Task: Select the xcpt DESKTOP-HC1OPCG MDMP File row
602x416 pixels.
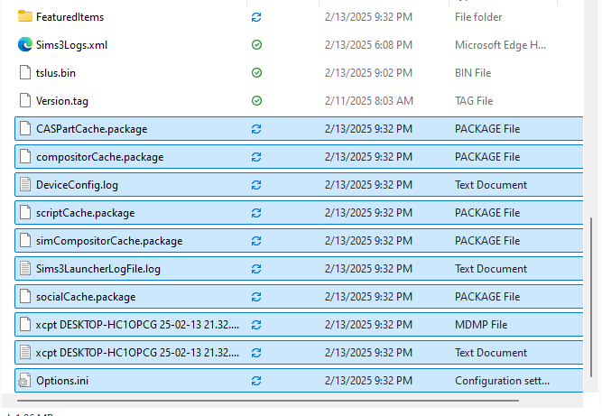Action: coord(299,325)
